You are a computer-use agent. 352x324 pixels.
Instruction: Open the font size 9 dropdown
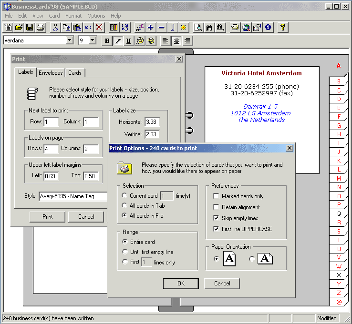click(x=92, y=40)
